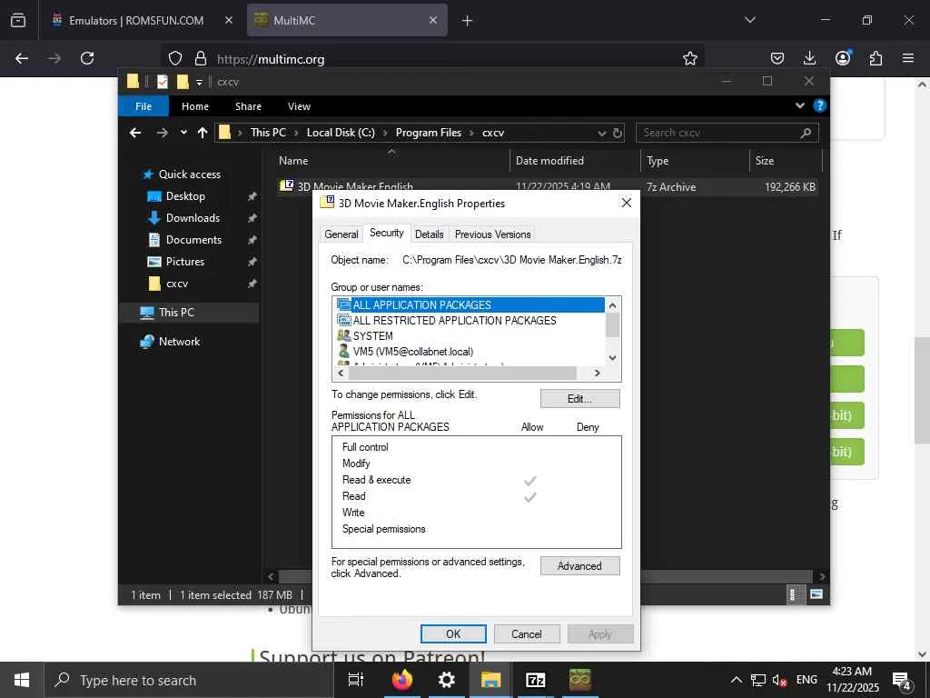Open Downloads in Quick access
The image size is (930, 698).
(193, 218)
